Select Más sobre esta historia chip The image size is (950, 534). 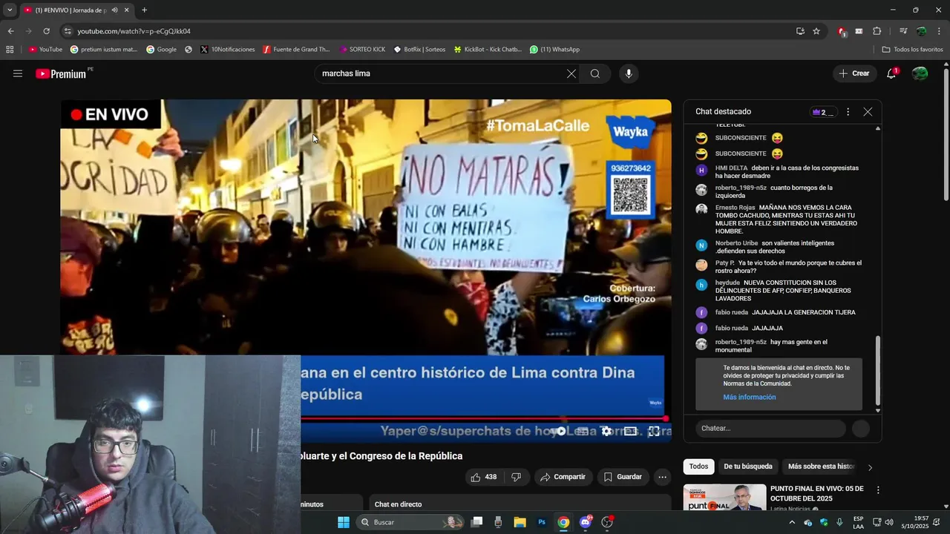[821, 467]
